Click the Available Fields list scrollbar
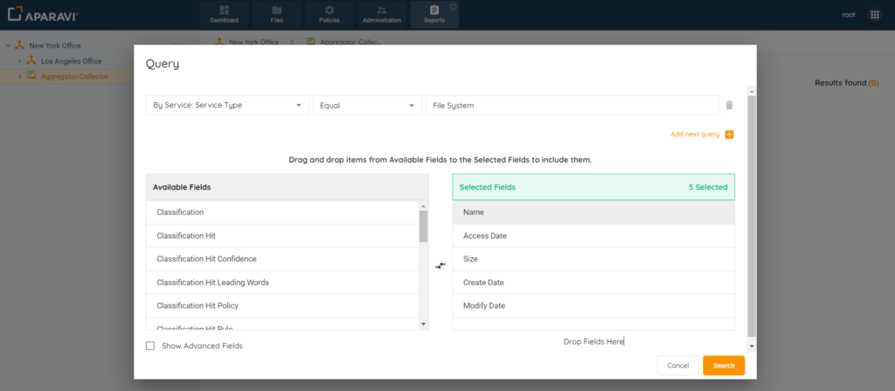The width and height of the screenshot is (895, 391). point(424,226)
